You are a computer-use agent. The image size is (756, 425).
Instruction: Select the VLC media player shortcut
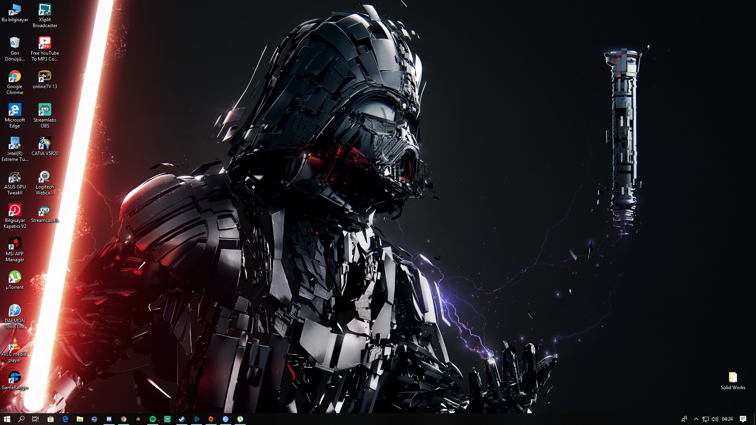point(15,345)
